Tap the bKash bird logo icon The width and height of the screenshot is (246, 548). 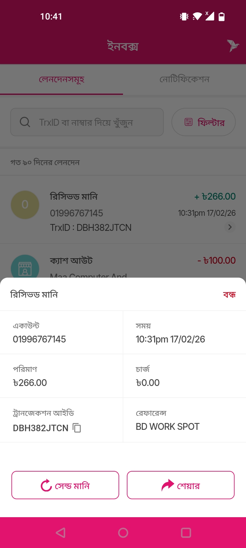point(233,46)
